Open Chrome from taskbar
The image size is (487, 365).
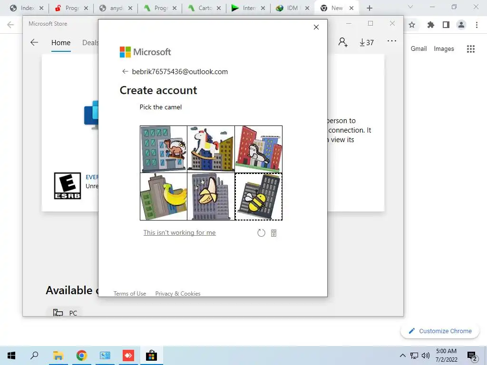(x=81, y=355)
